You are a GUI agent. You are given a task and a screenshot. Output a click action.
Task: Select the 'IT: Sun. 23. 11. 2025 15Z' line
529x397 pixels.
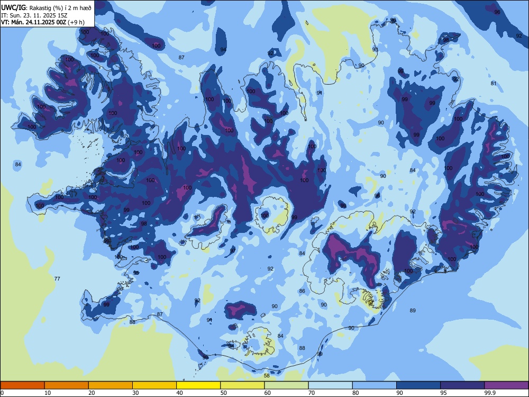(x=34, y=15)
